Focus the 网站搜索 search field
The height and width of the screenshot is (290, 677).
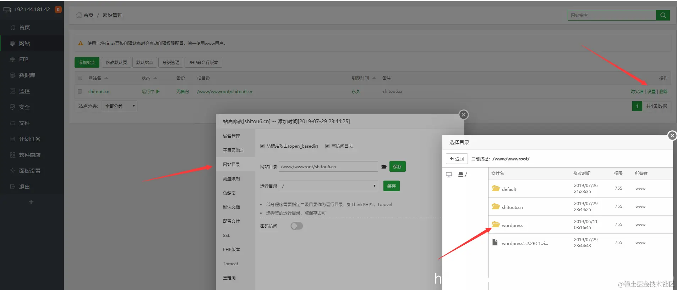tap(612, 15)
